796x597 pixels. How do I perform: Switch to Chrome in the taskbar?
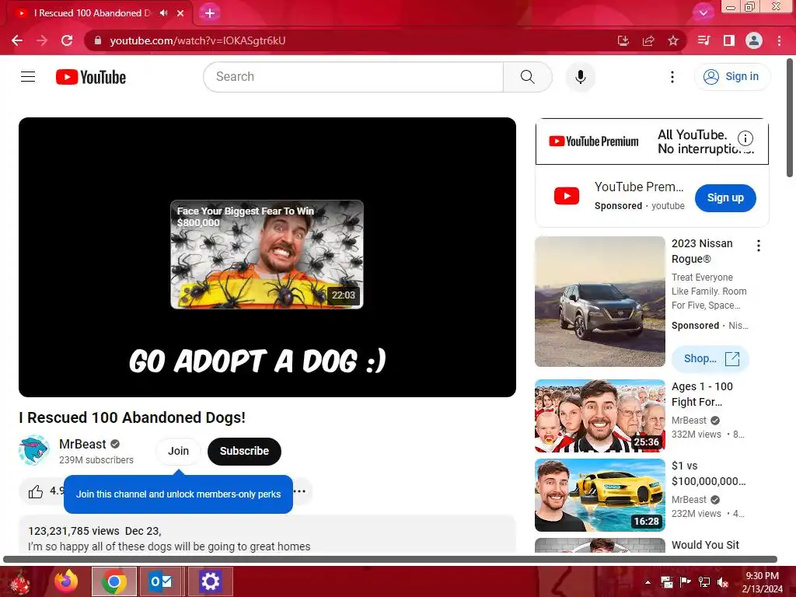click(x=114, y=581)
